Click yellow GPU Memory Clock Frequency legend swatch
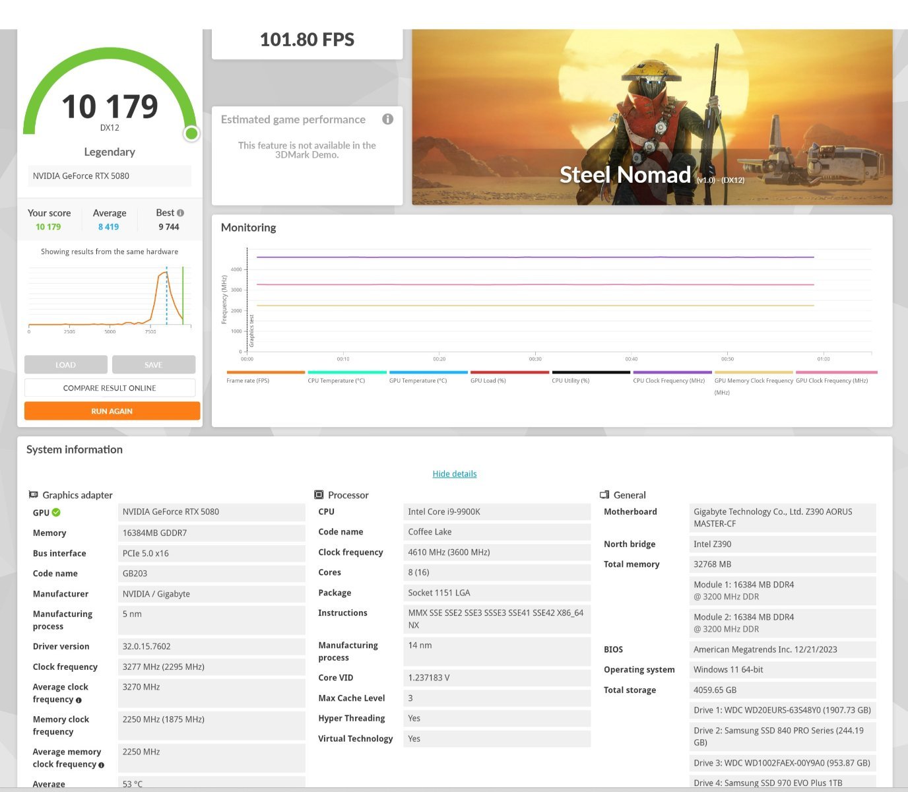 coord(754,372)
